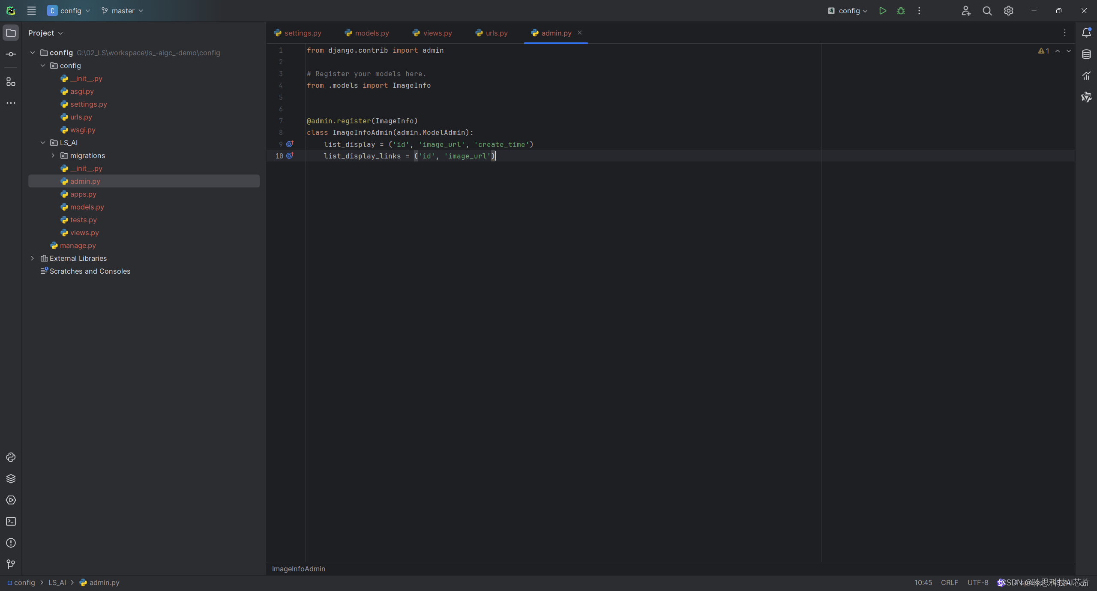Screen dimensions: 1097x591
Task: Switch to the models.py tab
Action: pos(372,33)
